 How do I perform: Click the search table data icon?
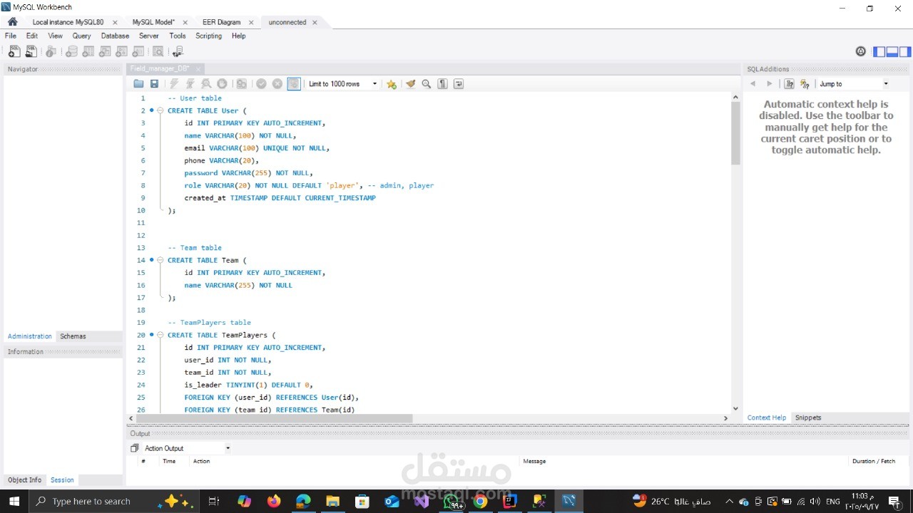[x=158, y=51]
